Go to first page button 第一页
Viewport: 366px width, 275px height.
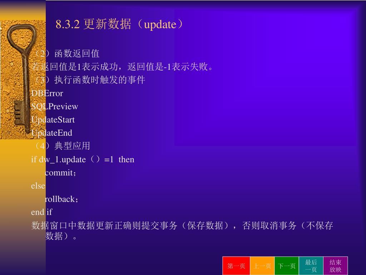(236, 266)
